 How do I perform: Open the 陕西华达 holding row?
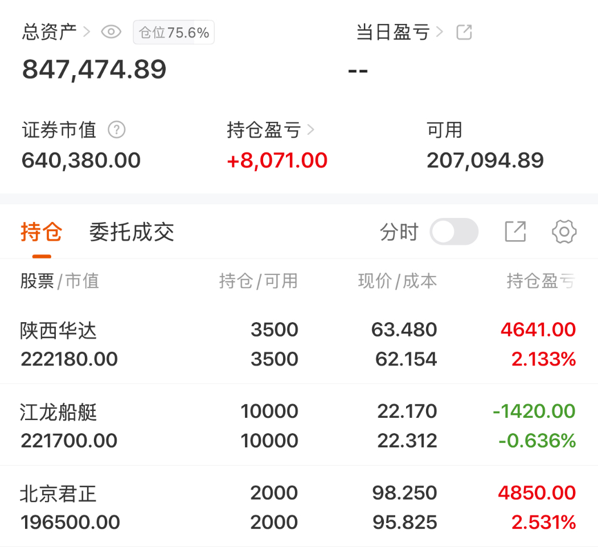tap(299, 344)
